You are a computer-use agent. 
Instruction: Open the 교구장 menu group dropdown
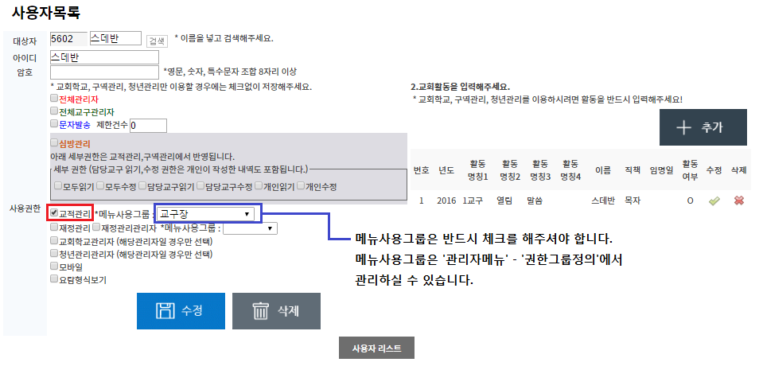click(205, 213)
